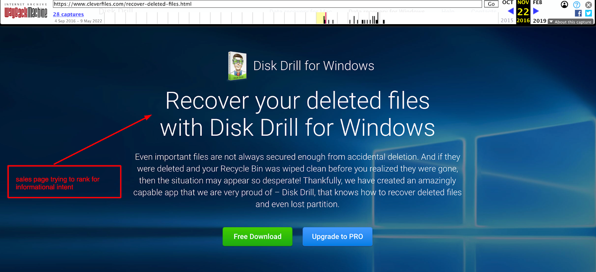Screen dimensions: 596x272
Task: Click the day 22 capture date
Action: click(x=523, y=12)
